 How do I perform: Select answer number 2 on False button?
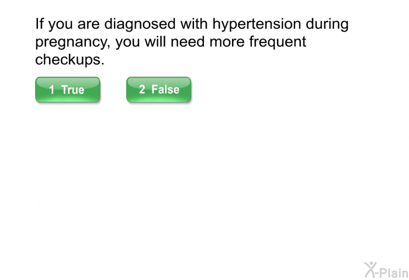pyautogui.click(x=142, y=90)
